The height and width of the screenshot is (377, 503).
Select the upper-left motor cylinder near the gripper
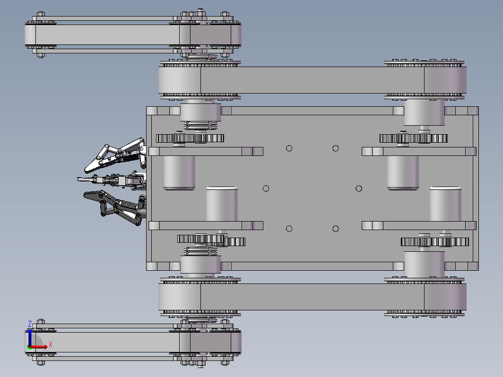(x=179, y=172)
